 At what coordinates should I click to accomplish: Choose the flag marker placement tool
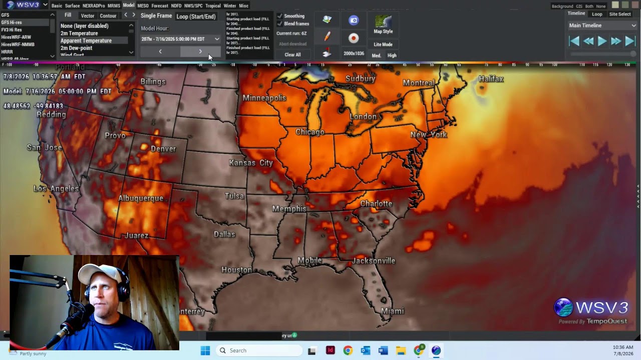[x=327, y=53]
